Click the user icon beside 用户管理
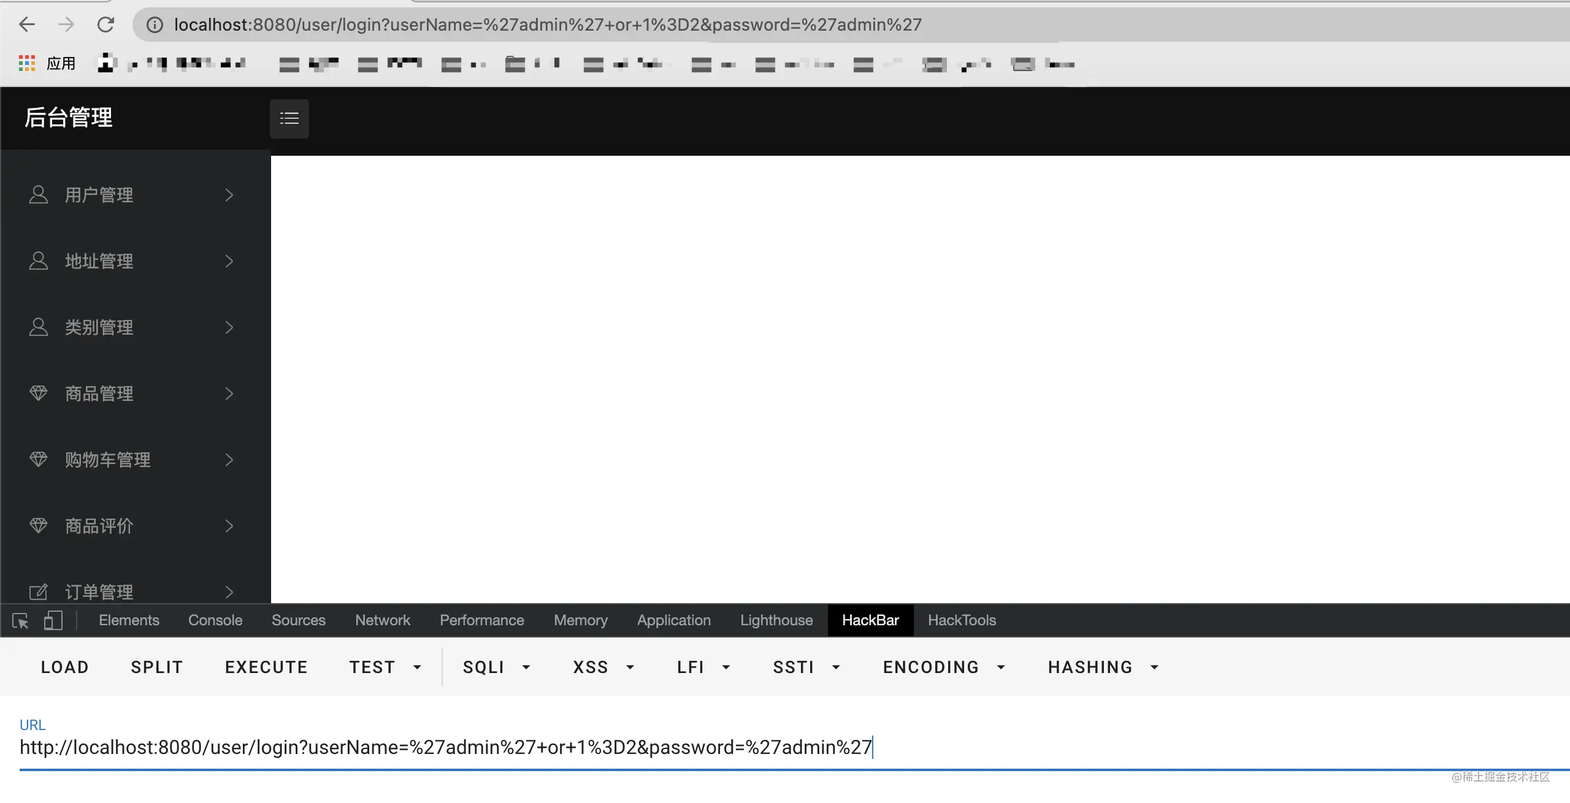Image resolution: width=1570 pixels, height=803 pixels. (x=39, y=194)
